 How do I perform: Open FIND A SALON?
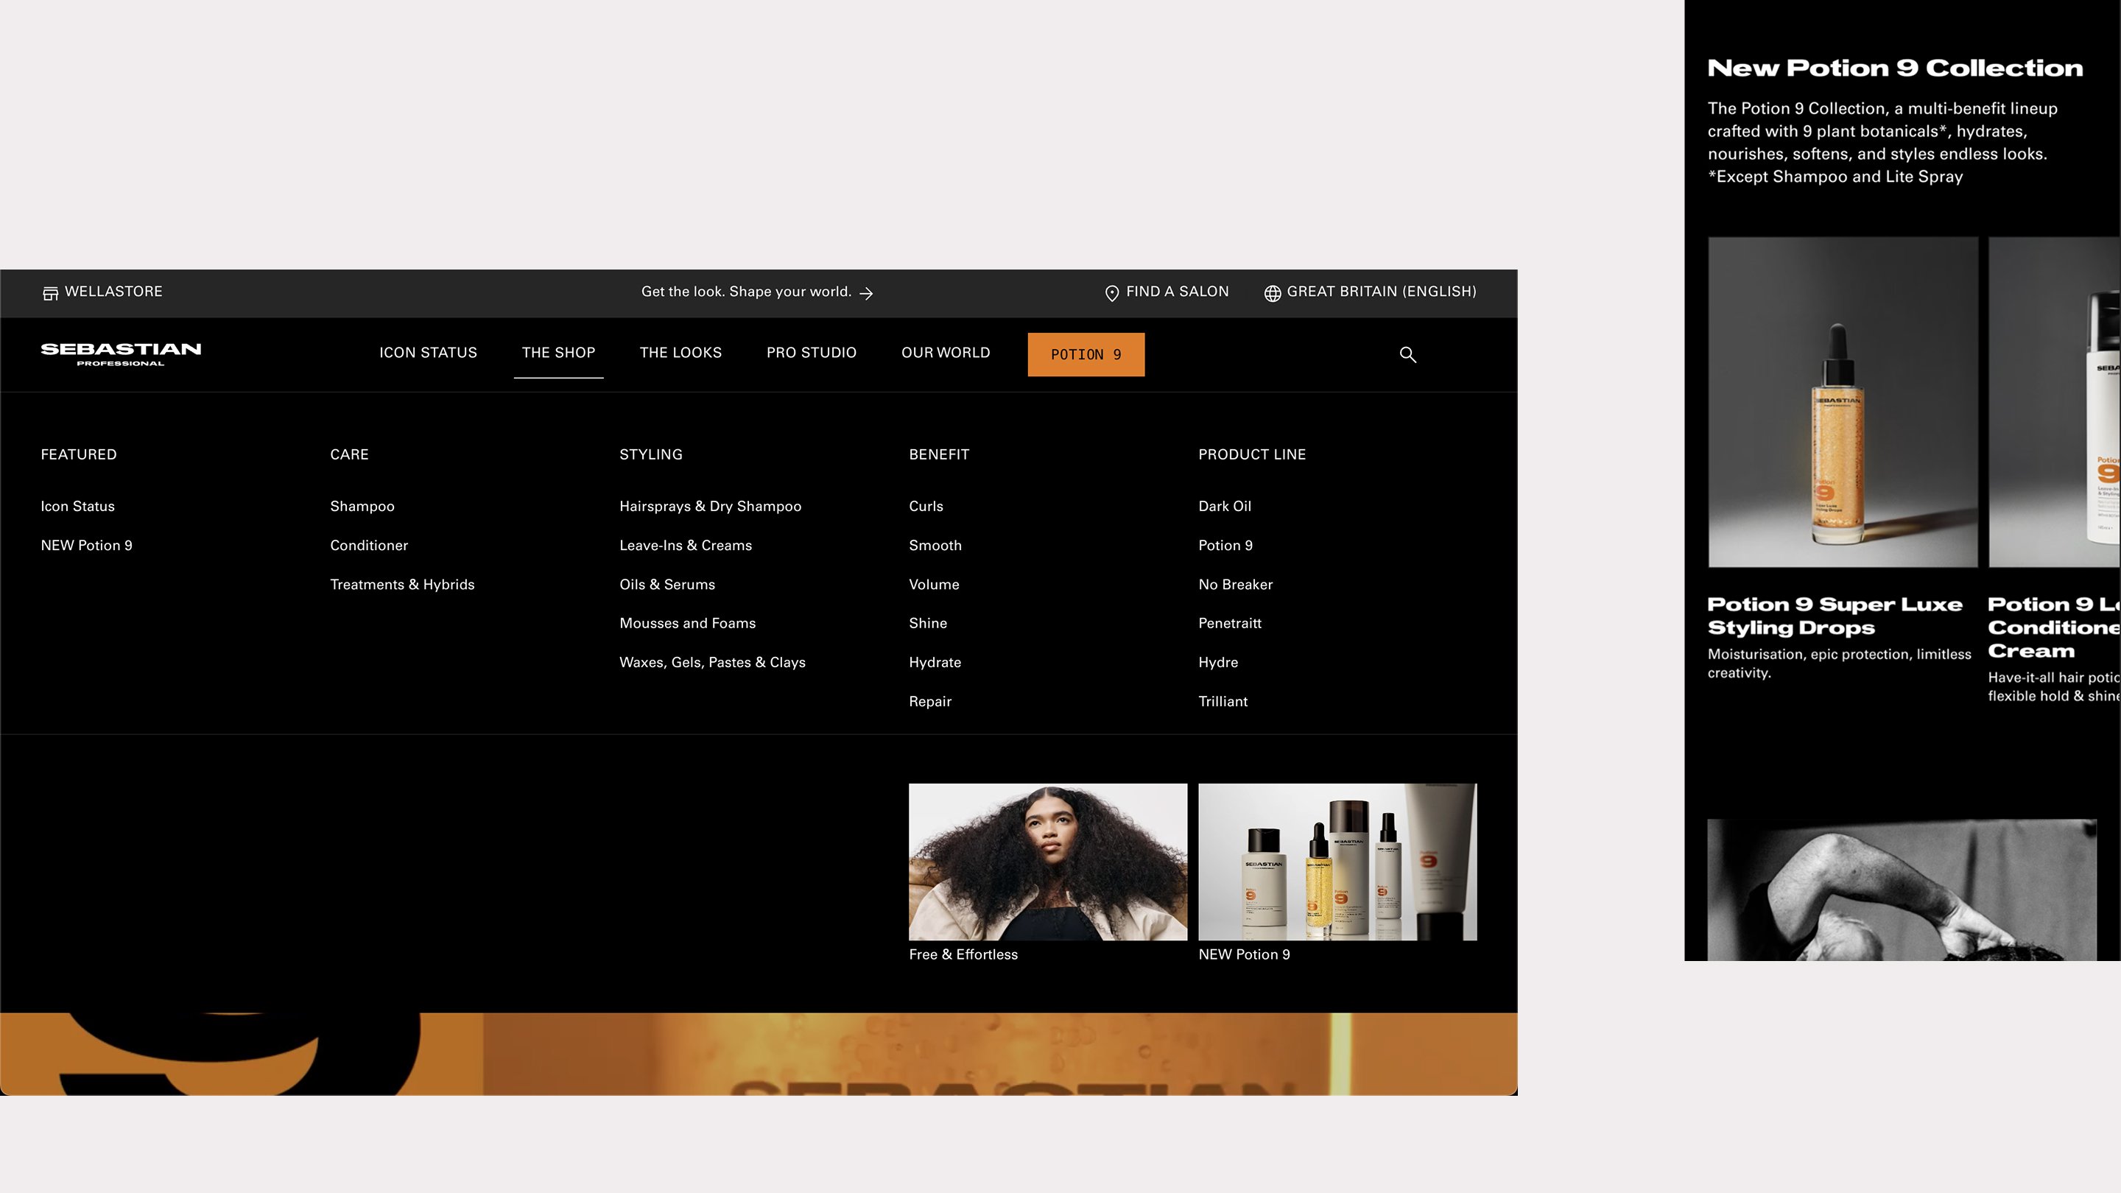point(1178,292)
